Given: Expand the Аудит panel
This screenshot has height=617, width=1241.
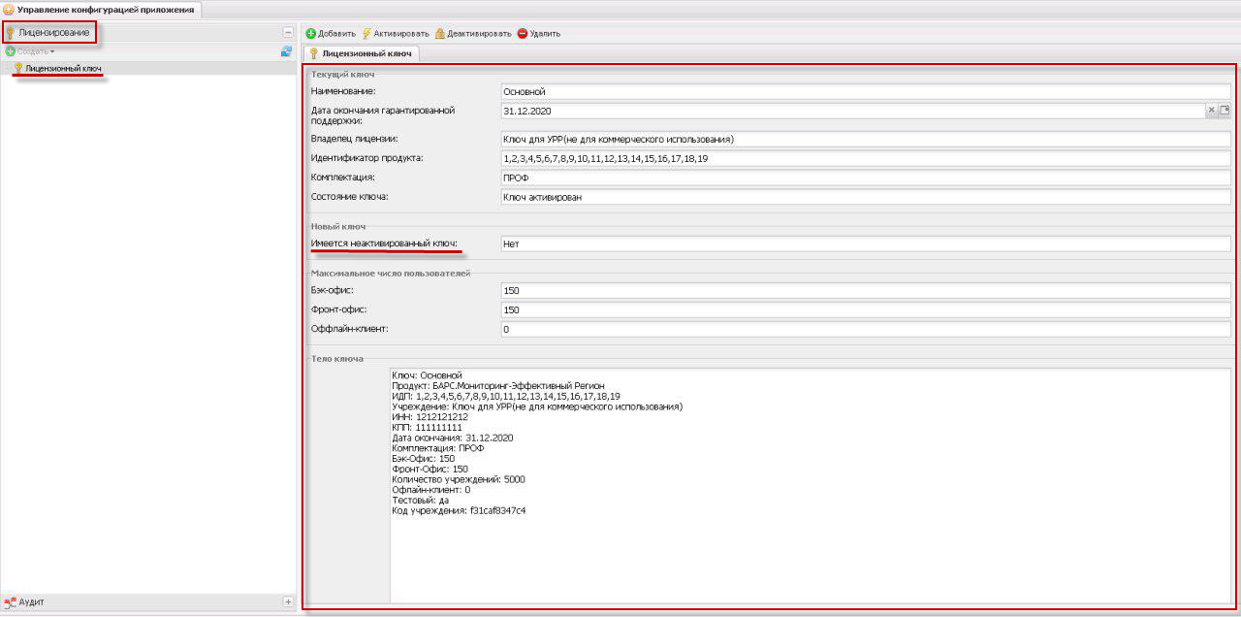Looking at the screenshot, I should coord(287,602).
